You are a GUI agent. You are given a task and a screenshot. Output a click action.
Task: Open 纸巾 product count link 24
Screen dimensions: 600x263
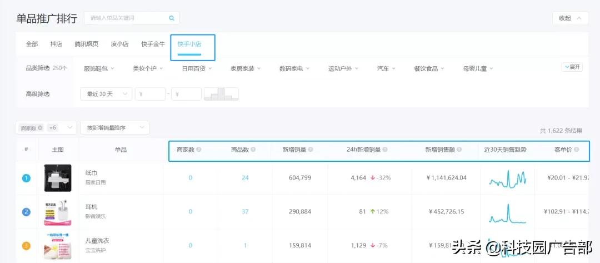coord(246,178)
